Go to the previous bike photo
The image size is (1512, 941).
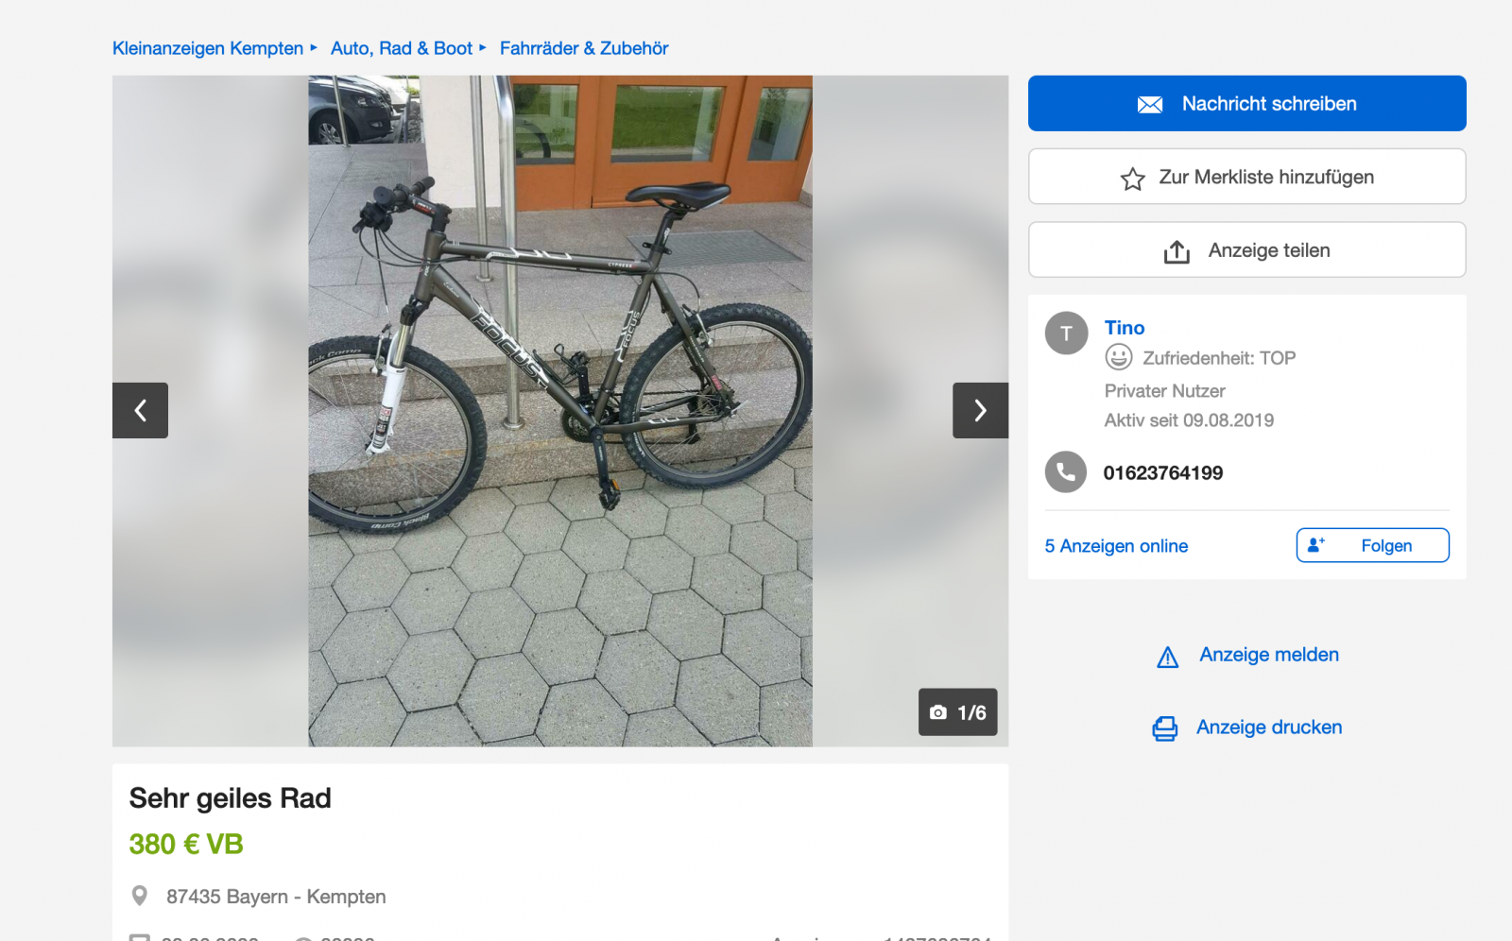[x=140, y=410]
